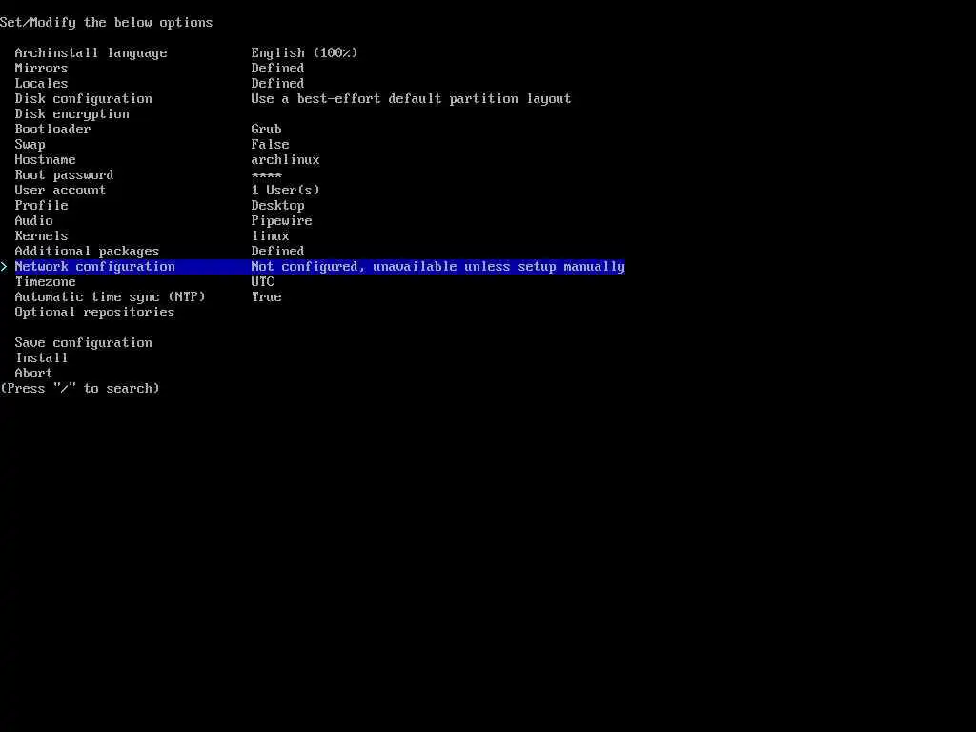Screen dimensions: 976x732
Task: Choose Save configuration
Action: [84, 342]
